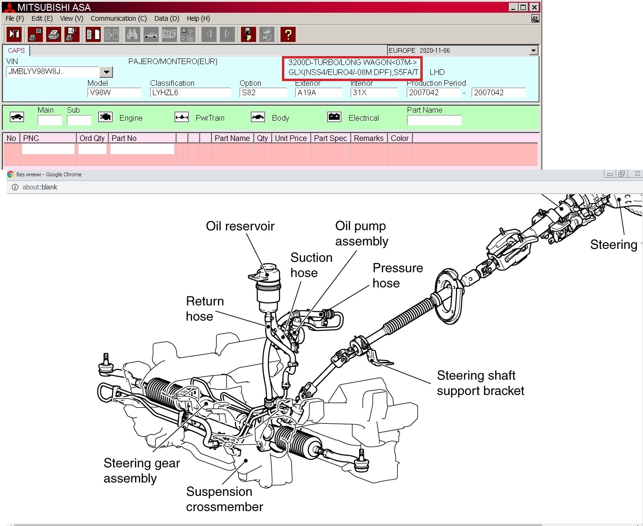This screenshot has width=643, height=526.
Task: Click the whole vehicle car icon
Action: click(17, 117)
